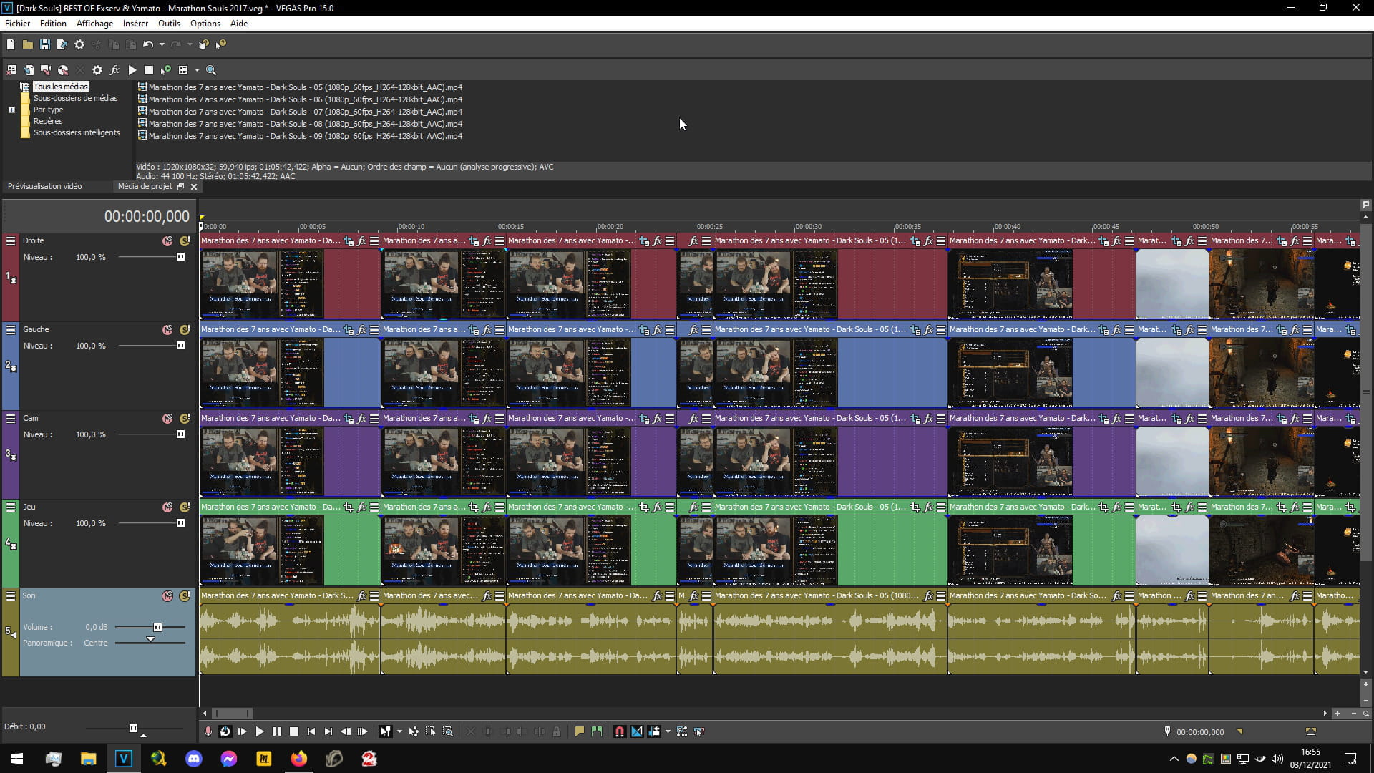The height and width of the screenshot is (773, 1374).
Task: Pause timeline playback
Action: pyautogui.click(x=277, y=731)
